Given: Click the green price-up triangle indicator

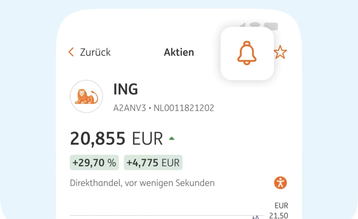Looking at the screenshot, I should tap(172, 138).
